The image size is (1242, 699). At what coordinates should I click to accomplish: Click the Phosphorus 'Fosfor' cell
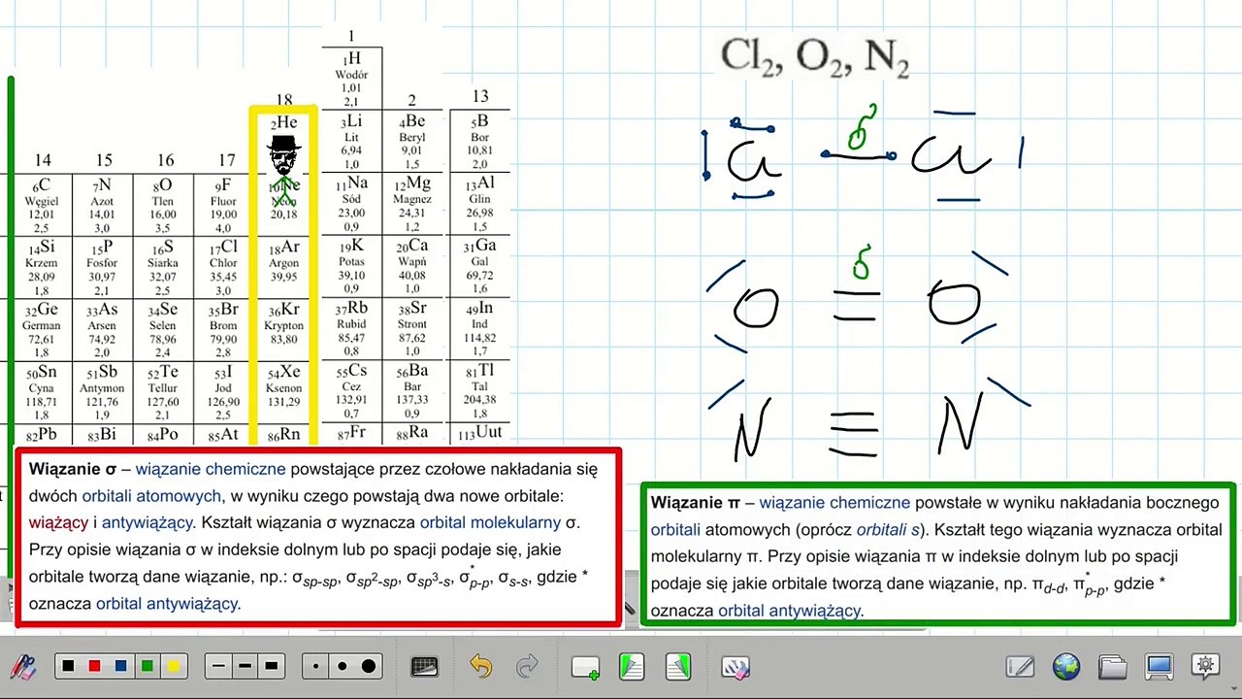(x=103, y=267)
